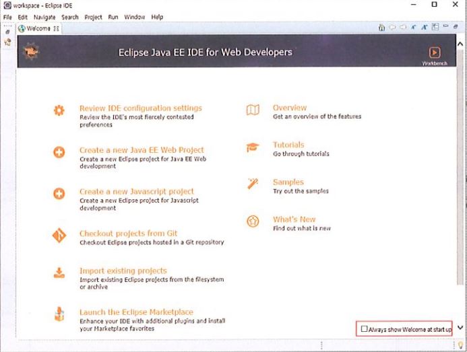This screenshot has width=467, height=352.
Task: Open the Window menu
Action: click(135, 17)
